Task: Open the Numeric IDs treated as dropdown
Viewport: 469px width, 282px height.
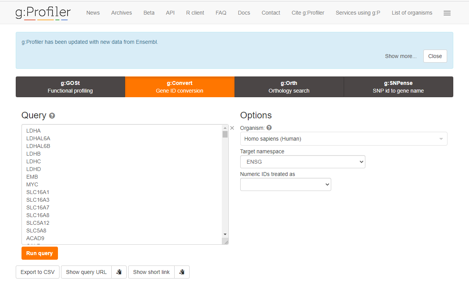Action: [286, 184]
